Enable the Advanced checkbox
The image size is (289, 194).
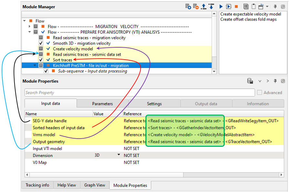tap(260, 93)
